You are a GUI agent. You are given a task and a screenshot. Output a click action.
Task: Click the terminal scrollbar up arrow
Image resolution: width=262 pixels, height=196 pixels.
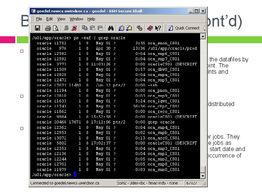(x=203, y=36)
